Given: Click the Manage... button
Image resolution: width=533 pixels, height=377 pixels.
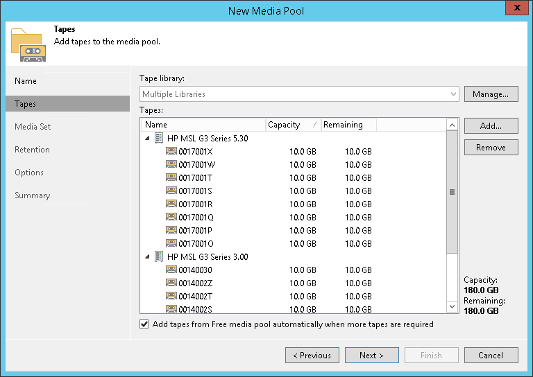Looking at the screenshot, I should click(491, 94).
